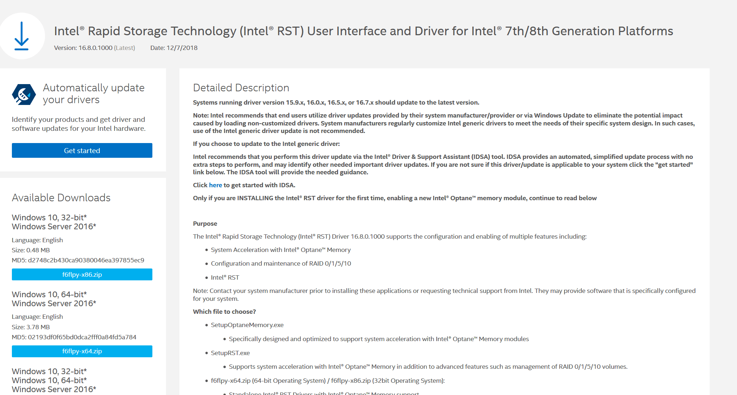Click the SetupRST.exe bullet item
Image resolution: width=737 pixels, height=395 pixels.
coord(230,353)
